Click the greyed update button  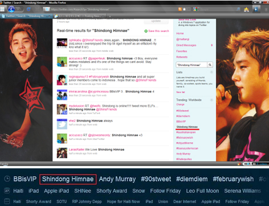click(x=156, y=21)
